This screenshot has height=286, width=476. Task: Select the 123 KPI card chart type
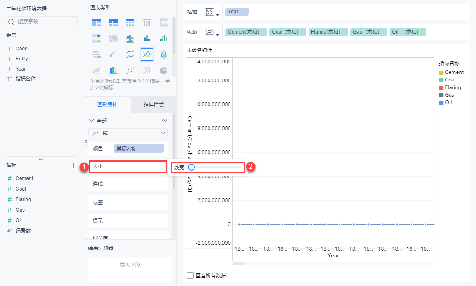click(147, 23)
